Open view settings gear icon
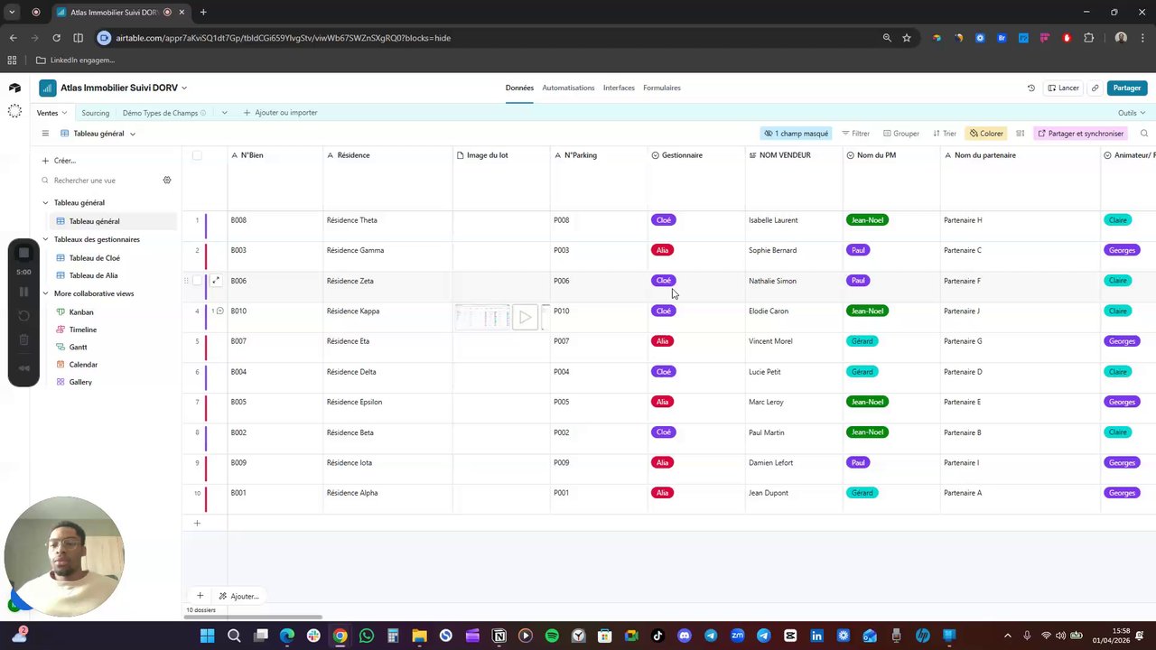The height and width of the screenshot is (650, 1156). 166,181
